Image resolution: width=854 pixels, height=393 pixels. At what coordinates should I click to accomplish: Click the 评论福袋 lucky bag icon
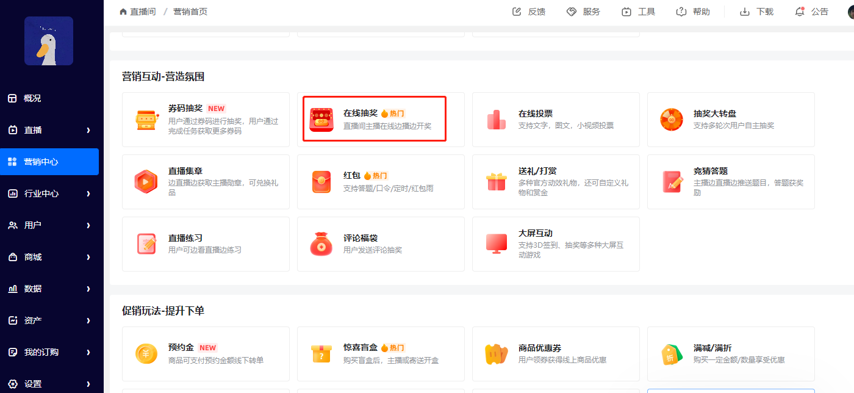click(x=321, y=244)
